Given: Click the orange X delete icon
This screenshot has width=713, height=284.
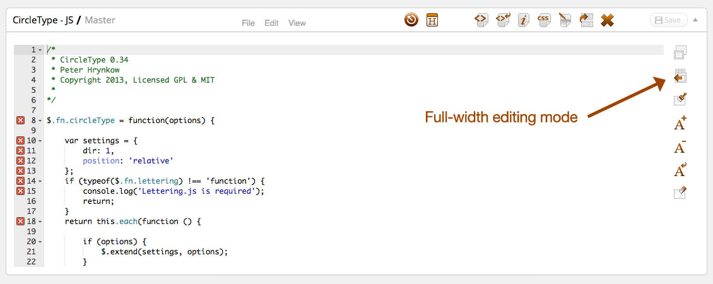Looking at the screenshot, I should click(x=607, y=20).
